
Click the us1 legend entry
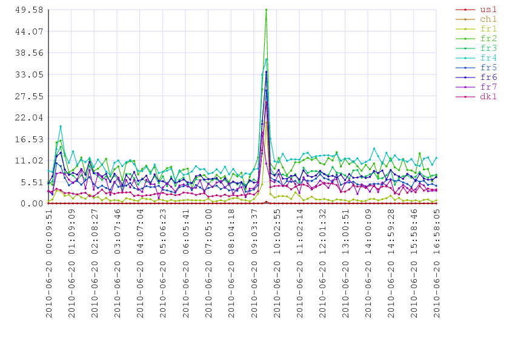click(488, 10)
